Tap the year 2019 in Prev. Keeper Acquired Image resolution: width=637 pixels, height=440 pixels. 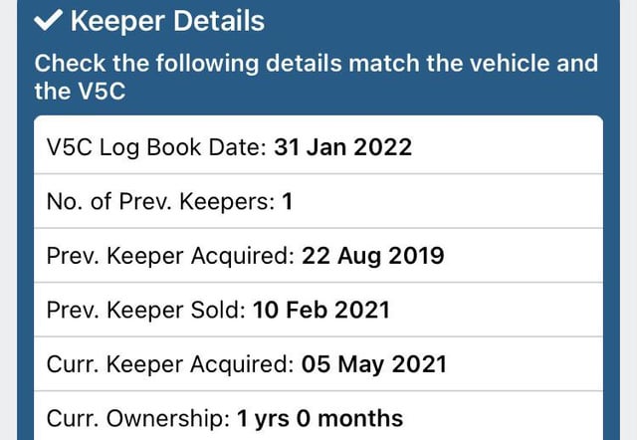click(417, 256)
